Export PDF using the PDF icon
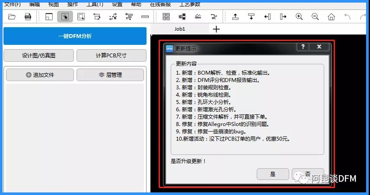The image size is (370, 195). point(28,17)
